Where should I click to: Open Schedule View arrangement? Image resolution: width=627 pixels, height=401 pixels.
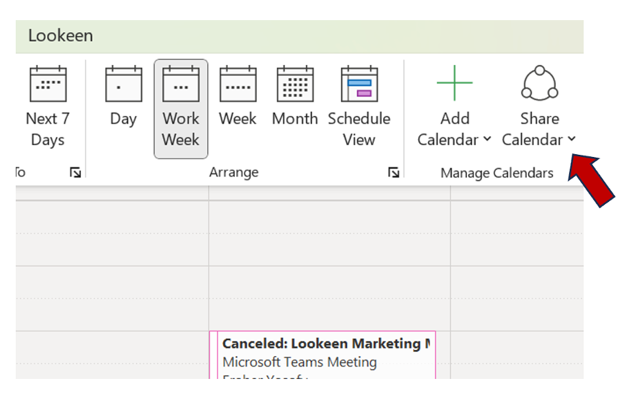click(x=359, y=85)
